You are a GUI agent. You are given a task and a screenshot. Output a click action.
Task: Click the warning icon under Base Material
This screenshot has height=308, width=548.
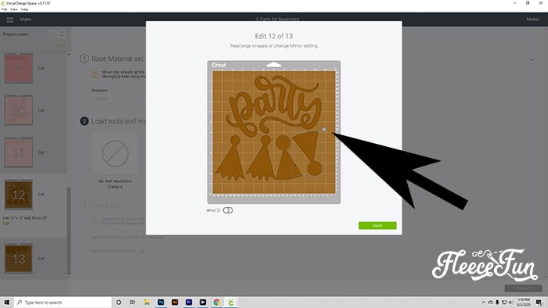[95, 74]
